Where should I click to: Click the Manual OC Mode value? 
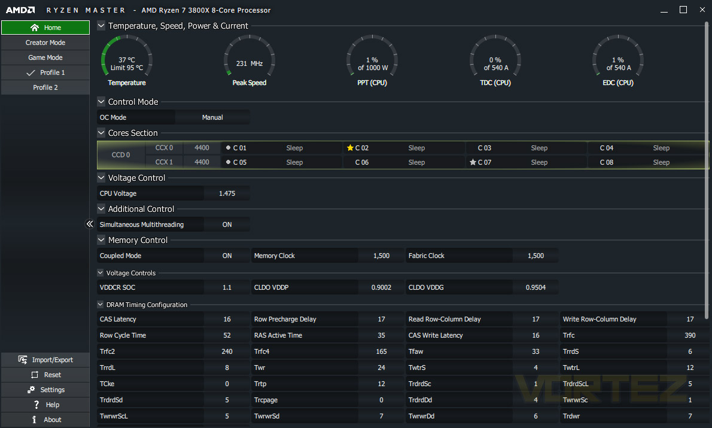click(212, 117)
